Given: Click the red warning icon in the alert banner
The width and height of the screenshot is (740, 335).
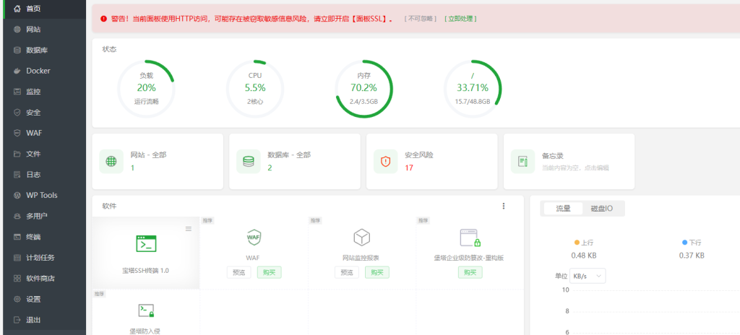Looking at the screenshot, I should [x=104, y=19].
